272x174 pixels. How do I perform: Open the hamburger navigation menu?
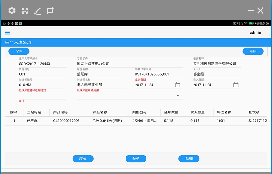8,32
